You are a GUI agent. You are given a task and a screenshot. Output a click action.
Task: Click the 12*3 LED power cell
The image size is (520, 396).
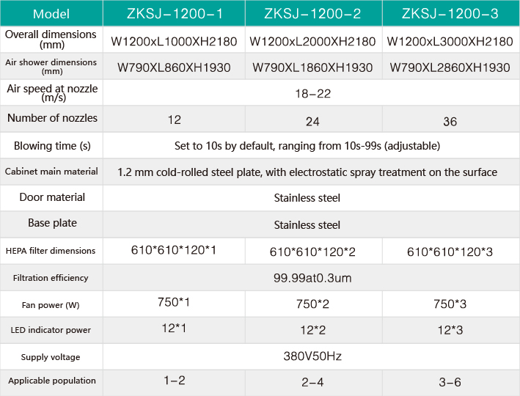[x=450, y=330]
